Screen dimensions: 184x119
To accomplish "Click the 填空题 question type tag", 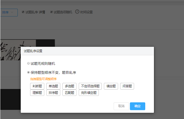I will coord(111,86).
